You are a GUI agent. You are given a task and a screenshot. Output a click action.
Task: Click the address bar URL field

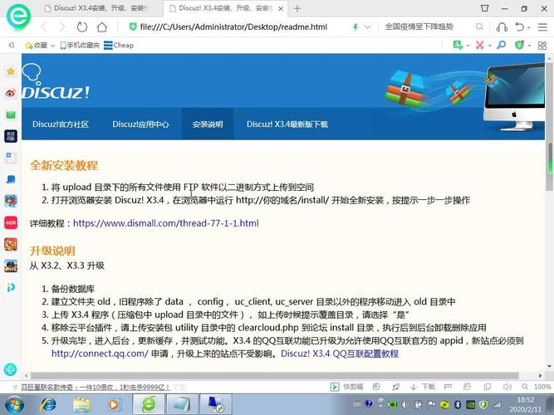click(233, 27)
